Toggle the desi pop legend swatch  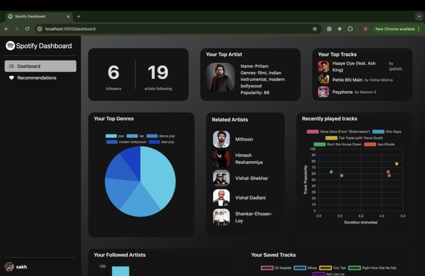[154, 142]
